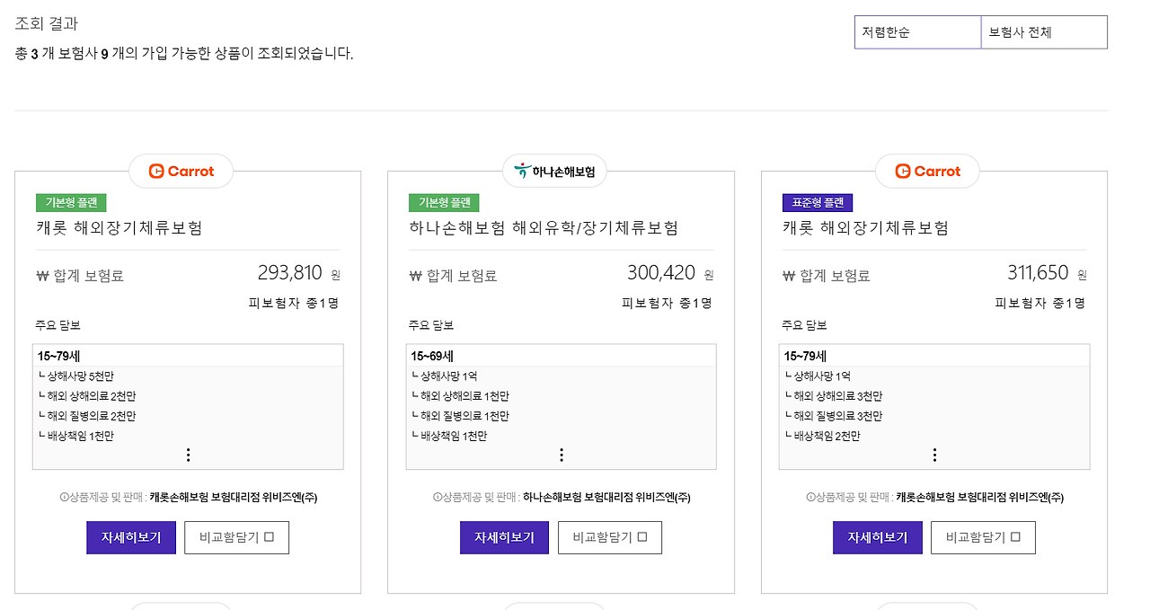Check 비교함담기 on the 표준형 플랜 product
This screenshot has width=1150, height=610.
tap(1015, 537)
